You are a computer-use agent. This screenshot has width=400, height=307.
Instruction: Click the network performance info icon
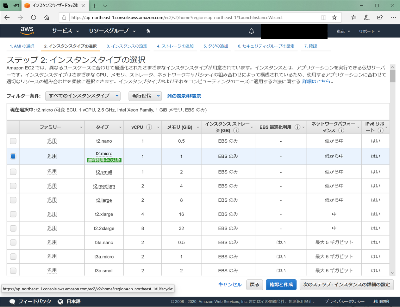click(341, 130)
